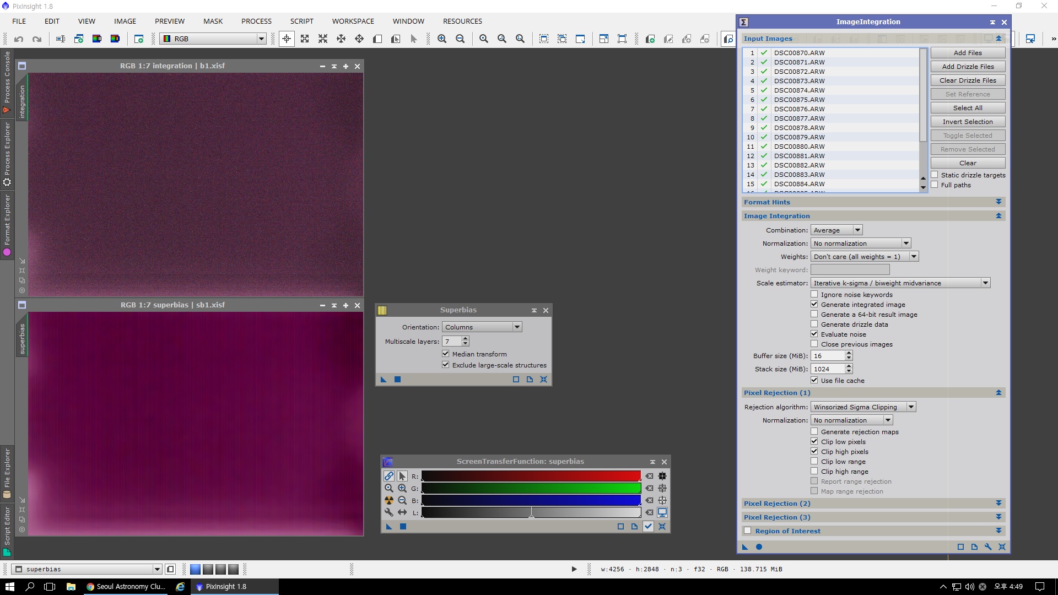The image size is (1058, 595).
Task: Enable Generate rejection maps checkbox
Action: [814, 431]
